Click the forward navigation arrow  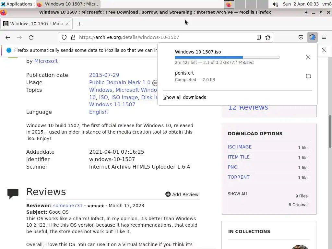coord(19,38)
